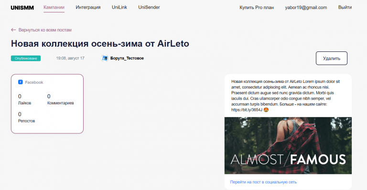Go to the Интеграция section
This screenshot has height=190, width=367.
88,7
